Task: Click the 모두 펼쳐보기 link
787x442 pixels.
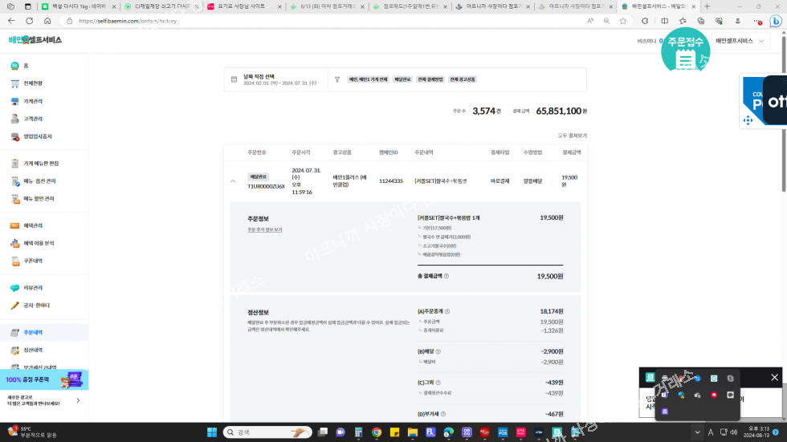Action: 572,136
